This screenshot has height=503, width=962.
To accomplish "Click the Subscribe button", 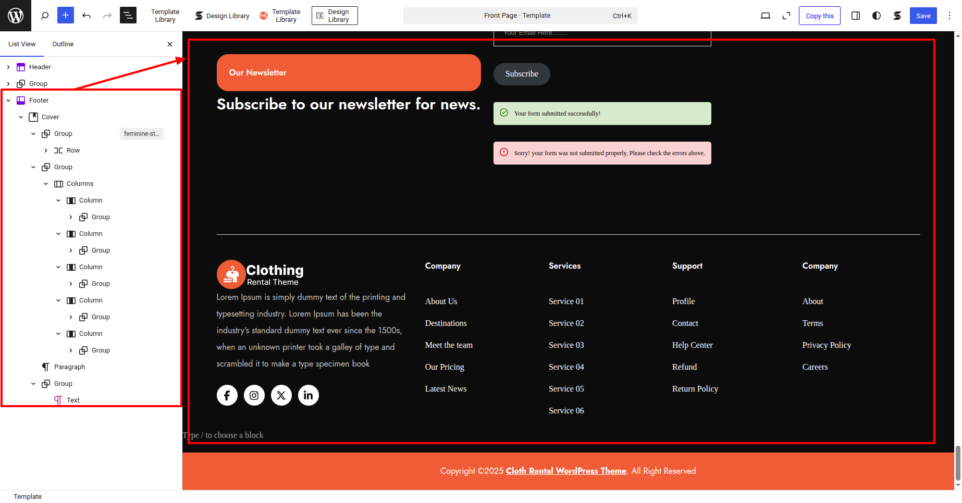I will tap(522, 74).
